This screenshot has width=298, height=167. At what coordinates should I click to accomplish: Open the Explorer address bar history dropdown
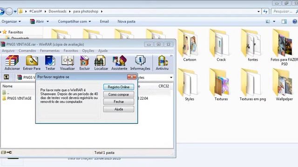coord(258,12)
